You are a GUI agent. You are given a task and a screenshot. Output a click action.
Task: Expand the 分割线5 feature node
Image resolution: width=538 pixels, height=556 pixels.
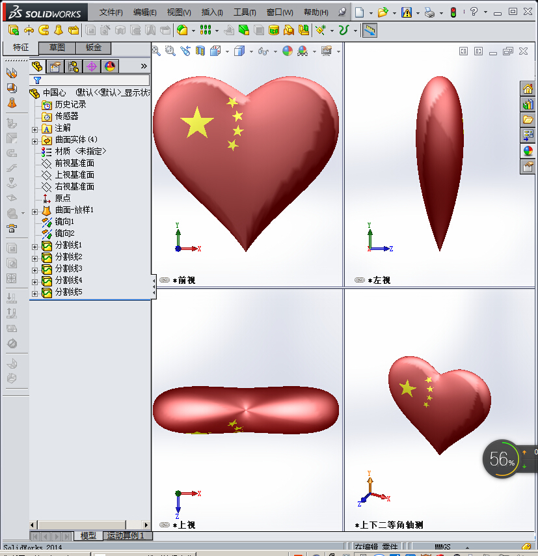[x=35, y=293]
